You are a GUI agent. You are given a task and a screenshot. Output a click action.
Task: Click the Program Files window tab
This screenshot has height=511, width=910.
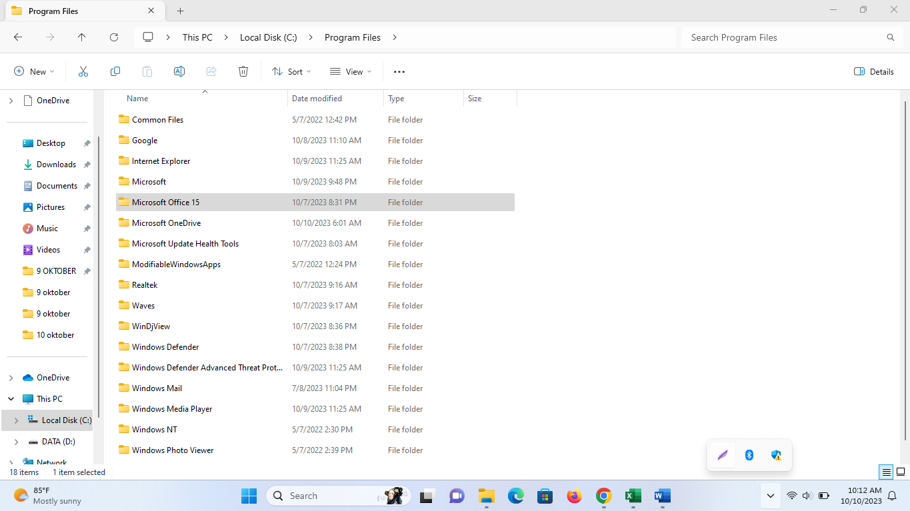point(83,11)
